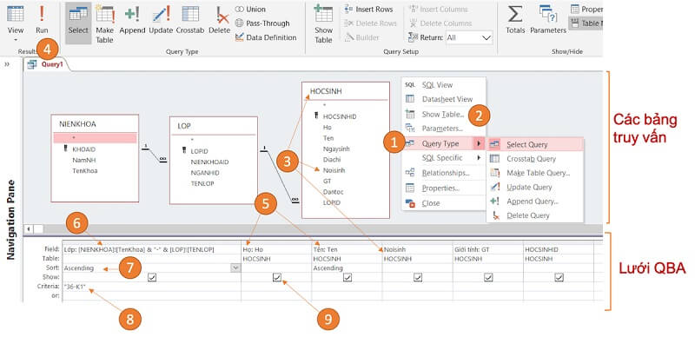The image size is (695, 337).
Task: Select TENLOP field in LOP table
Action: pos(202,183)
